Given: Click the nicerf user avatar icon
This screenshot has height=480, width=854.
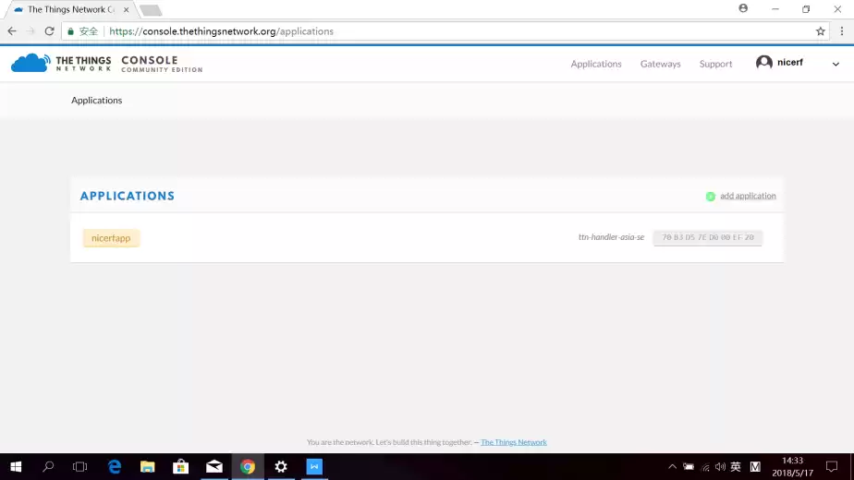Looking at the screenshot, I should point(763,63).
